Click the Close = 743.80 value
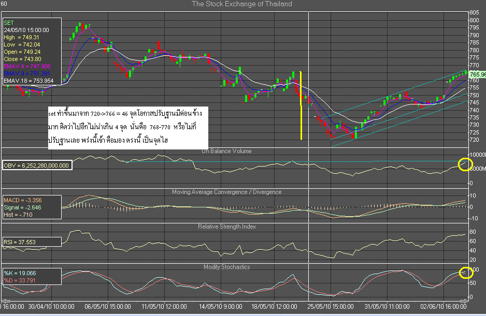The height and width of the screenshot is (316, 486). 22,59
